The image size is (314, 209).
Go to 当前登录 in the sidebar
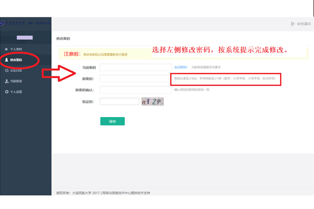point(17,81)
